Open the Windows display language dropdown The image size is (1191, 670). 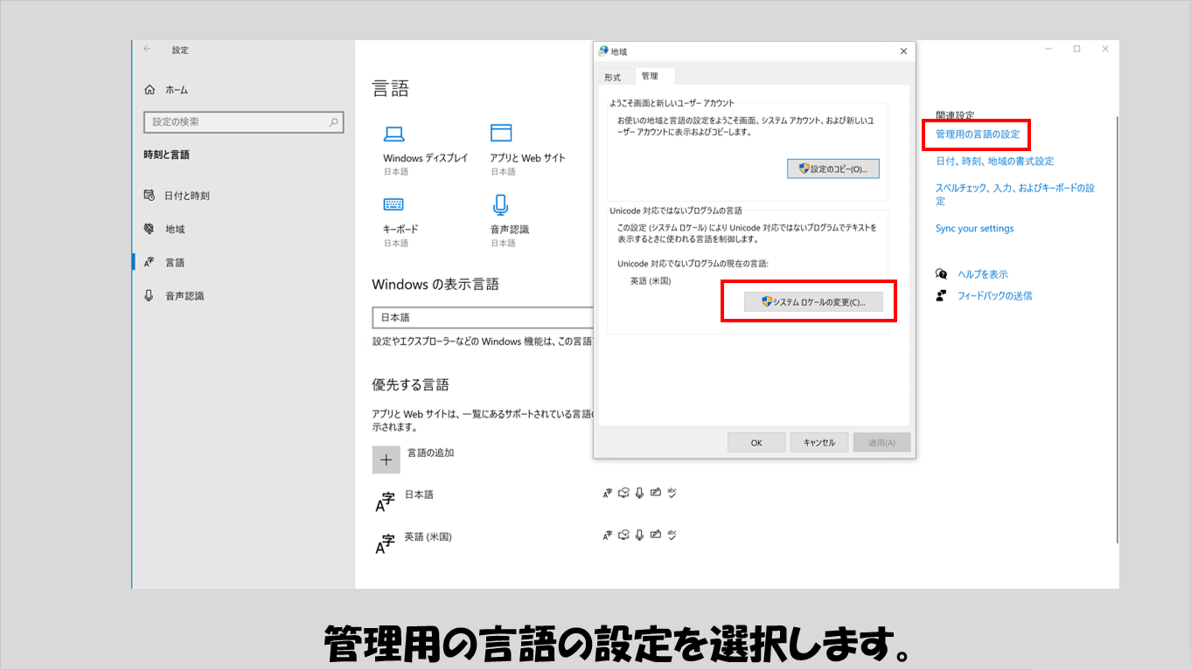[481, 317]
